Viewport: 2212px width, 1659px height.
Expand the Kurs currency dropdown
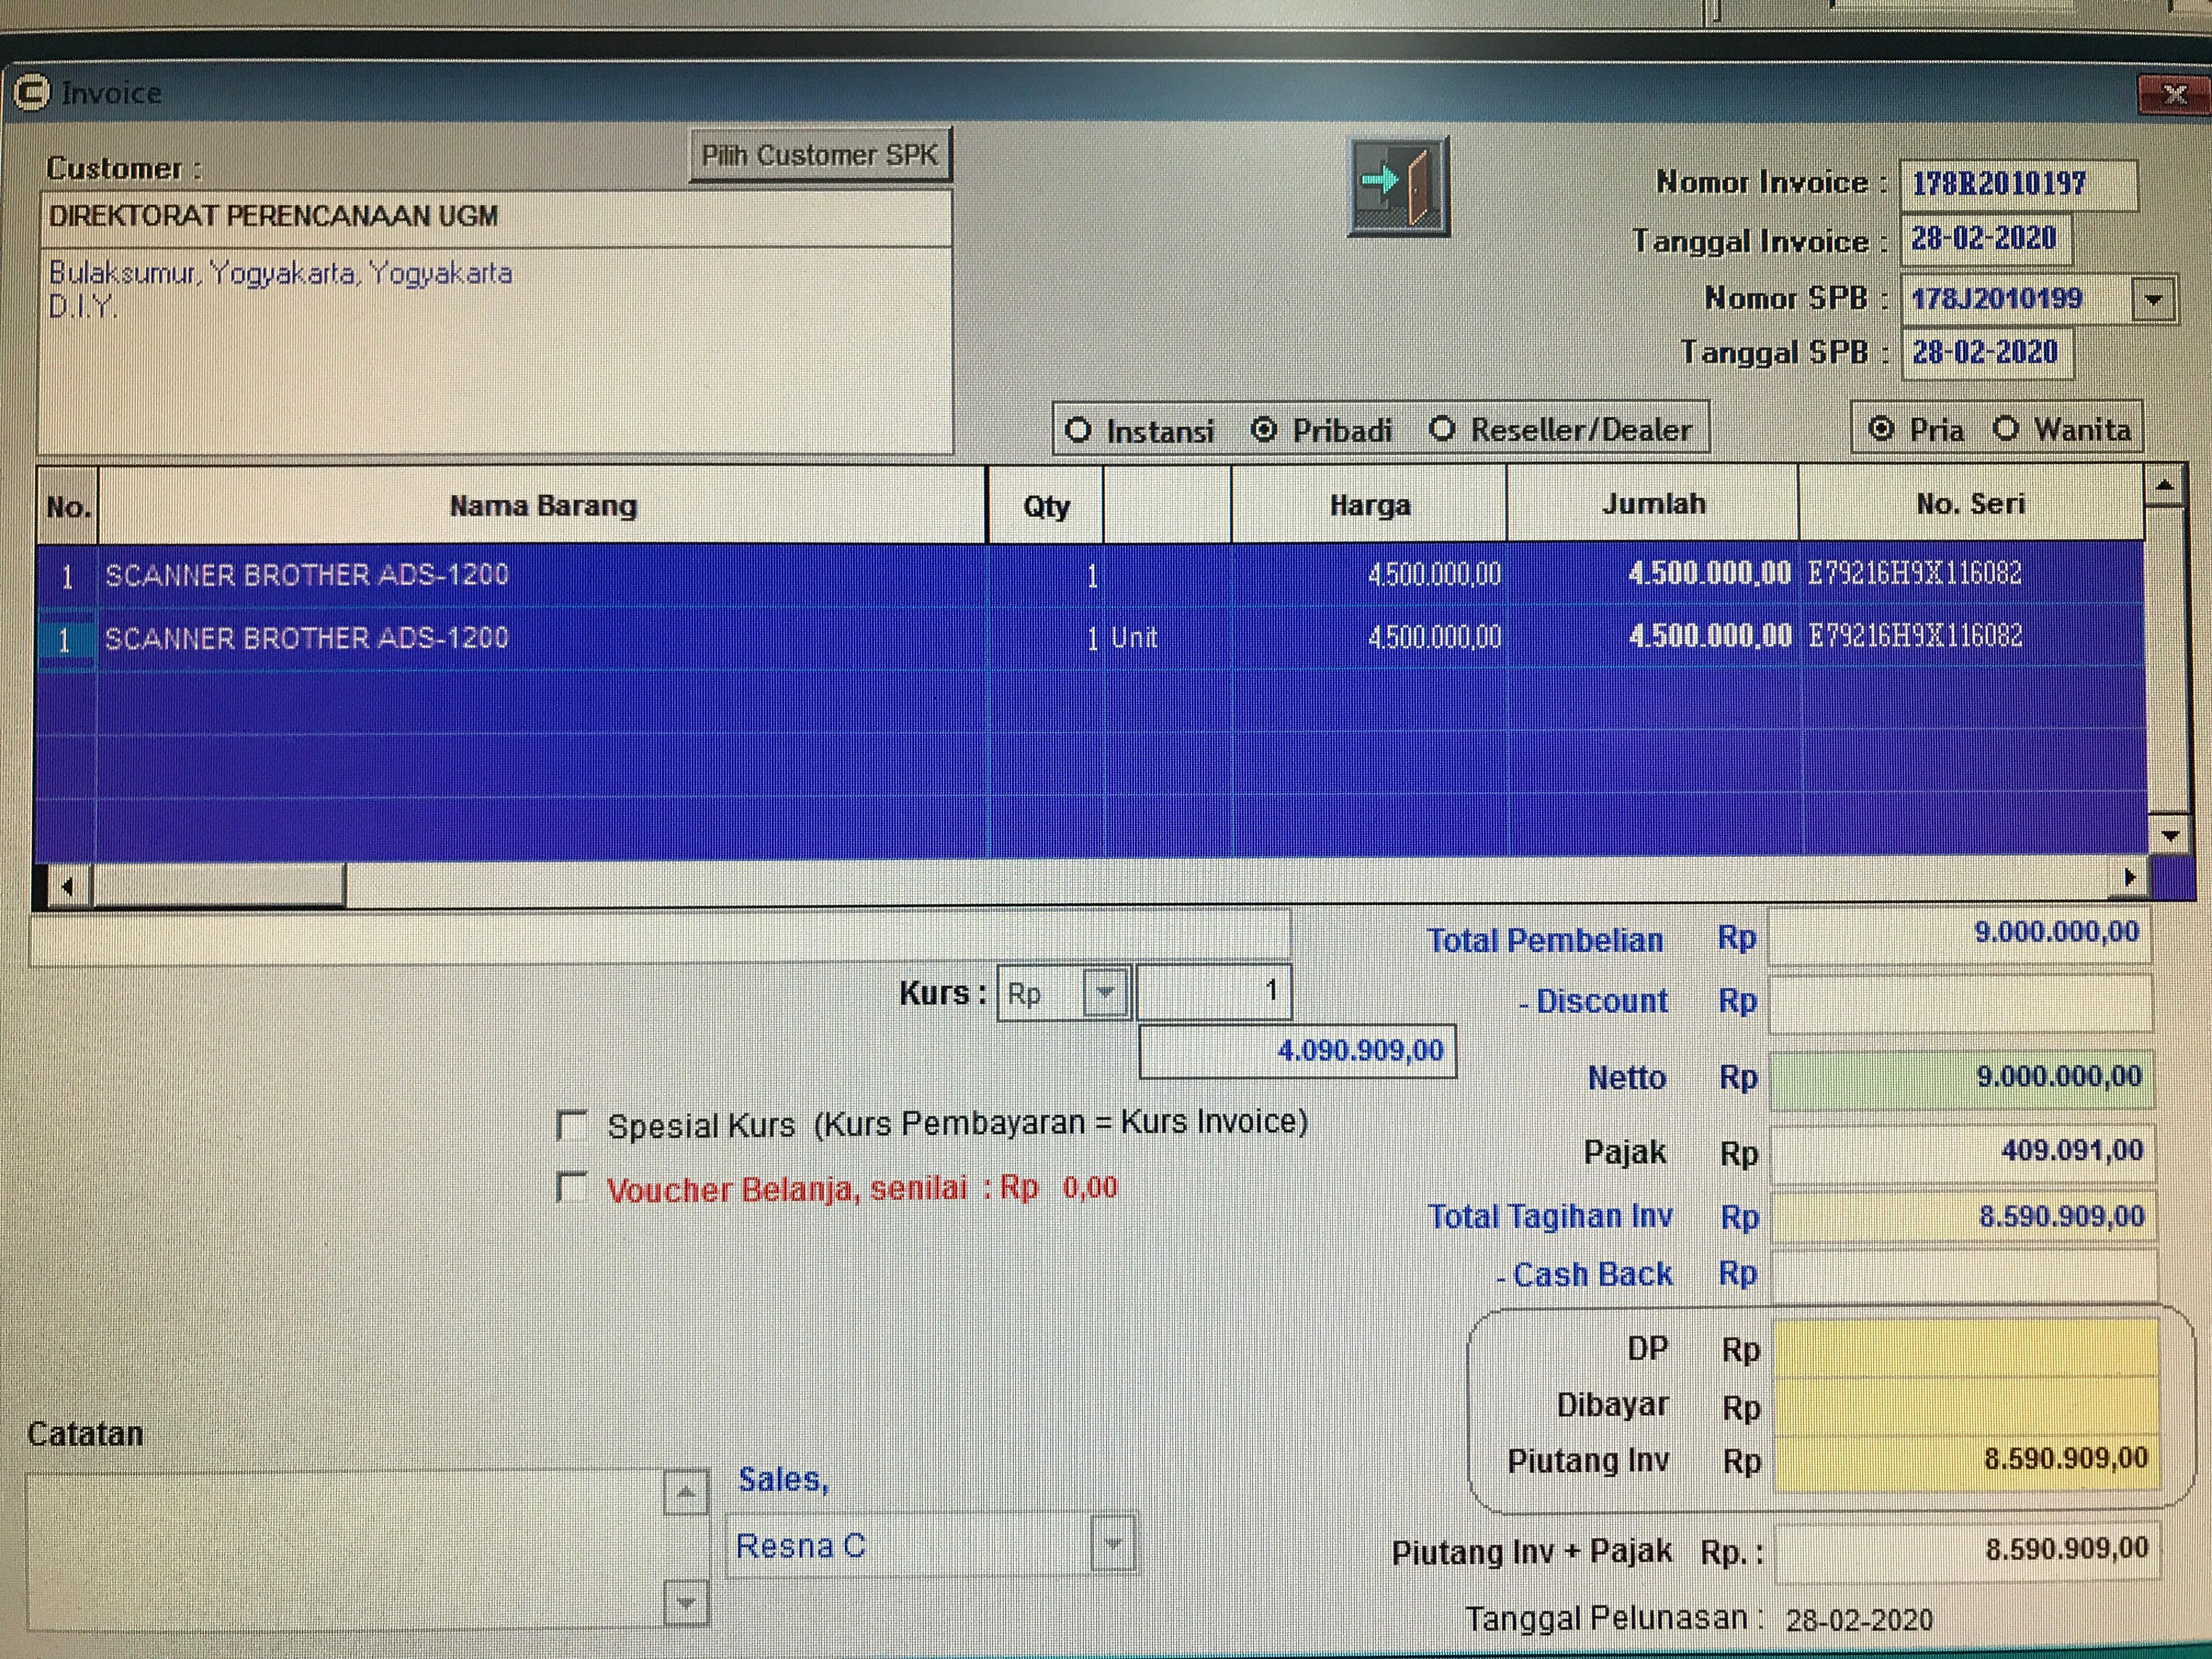(x=1105, y=993)
